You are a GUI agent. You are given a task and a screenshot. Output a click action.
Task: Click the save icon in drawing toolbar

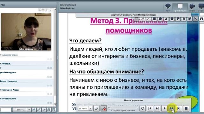coord(201,19)
